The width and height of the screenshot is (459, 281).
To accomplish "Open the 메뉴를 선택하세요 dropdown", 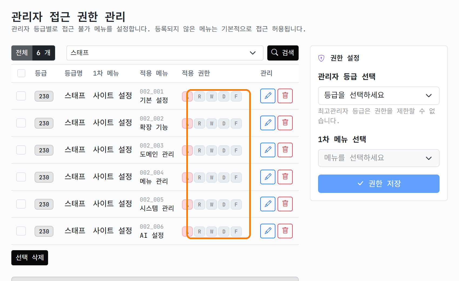I will 379,158.
